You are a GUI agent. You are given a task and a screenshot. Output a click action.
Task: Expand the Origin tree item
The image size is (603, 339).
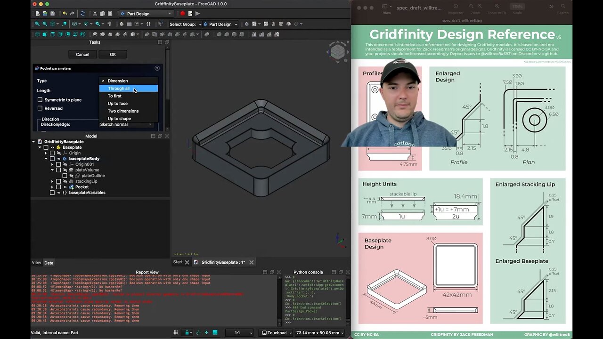point(46,153)
